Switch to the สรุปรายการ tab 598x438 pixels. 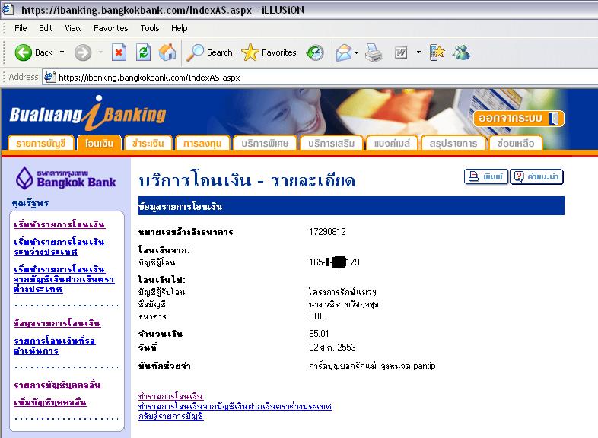453,143
